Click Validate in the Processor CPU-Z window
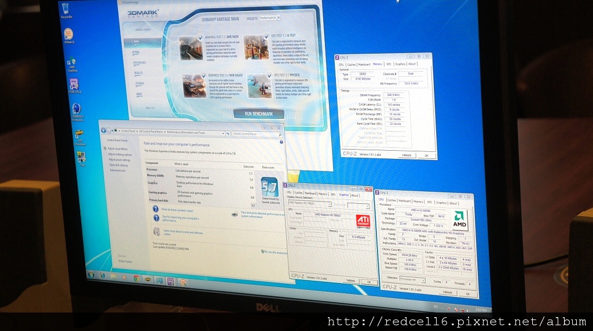The height and width of the screenshot is (331, 593). [448, 292]
